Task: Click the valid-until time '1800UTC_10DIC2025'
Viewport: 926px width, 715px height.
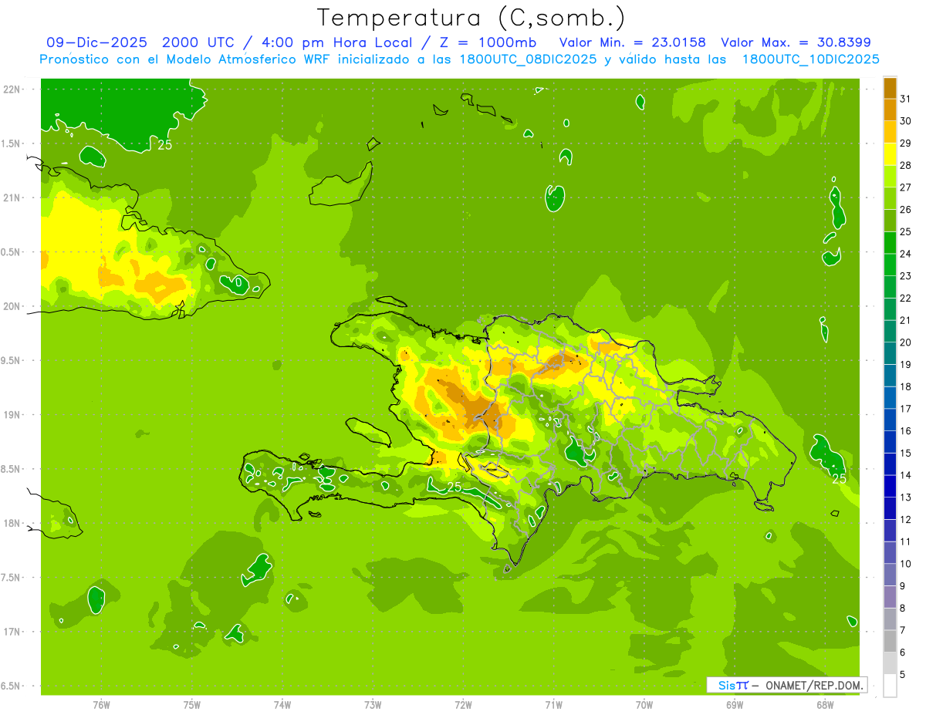Action: [810, 59]
